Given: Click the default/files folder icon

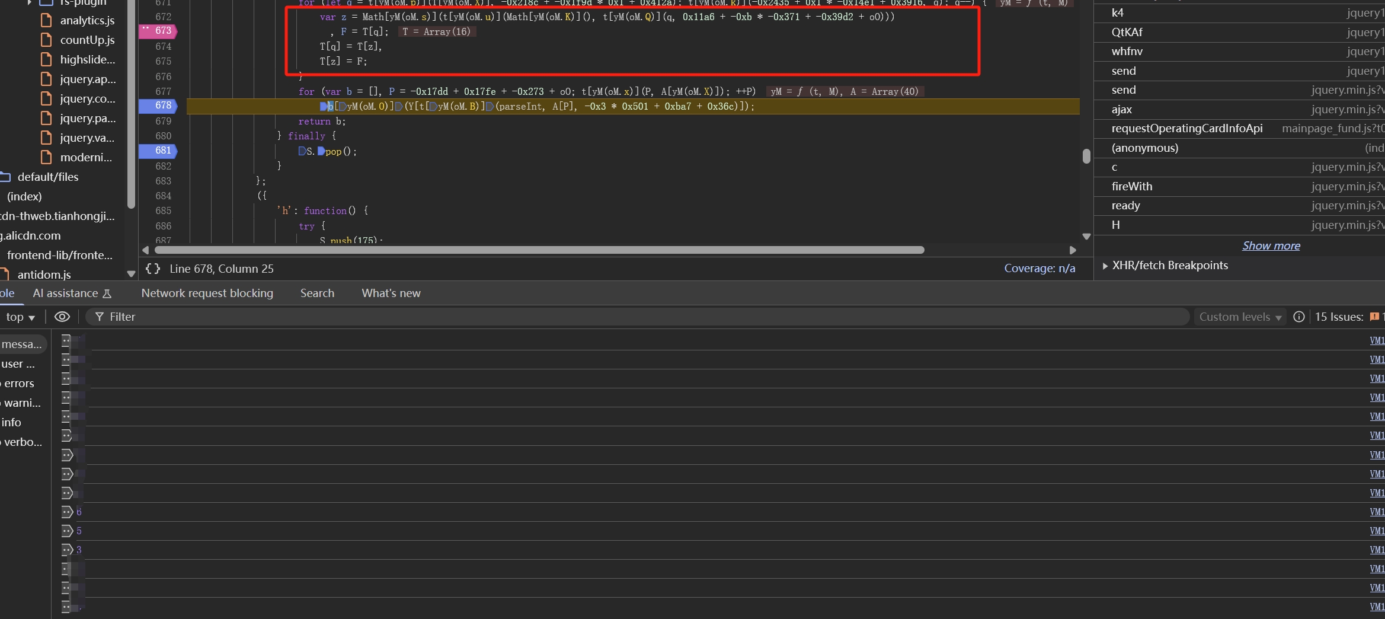Looking at the screenshot, I should click(x=5, y=177).
